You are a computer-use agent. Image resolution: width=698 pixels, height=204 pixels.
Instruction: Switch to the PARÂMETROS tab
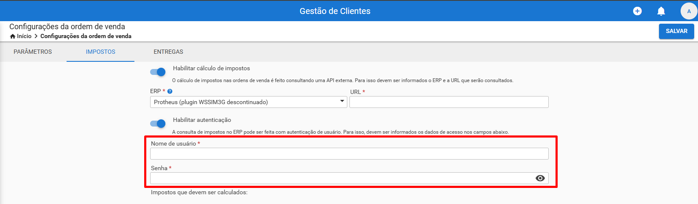point(33,52)
